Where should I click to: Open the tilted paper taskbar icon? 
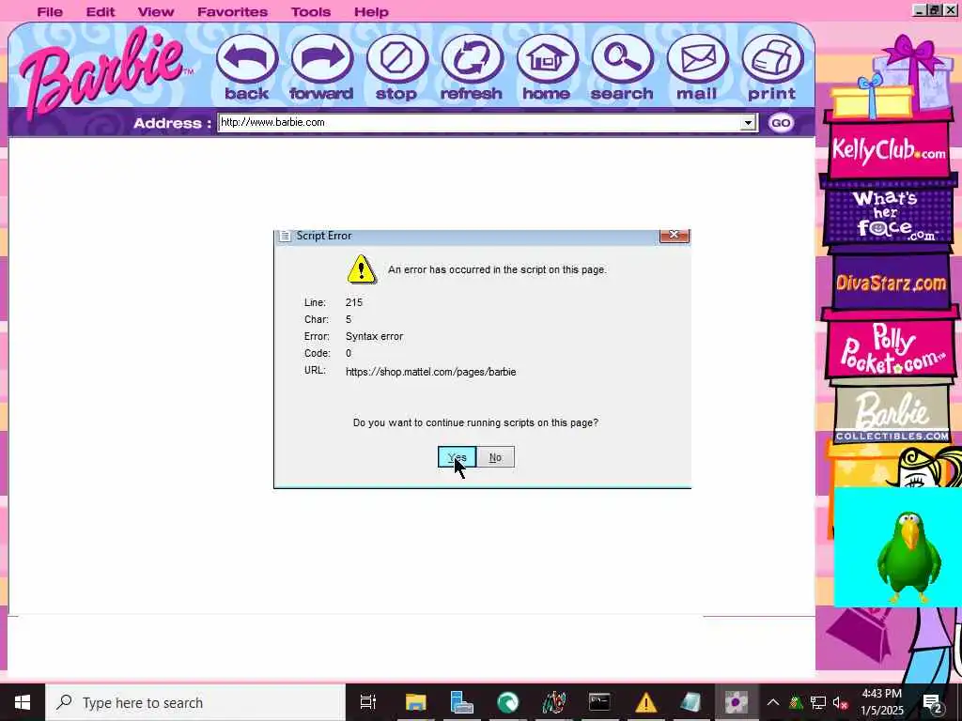click(x=690, y=702)
